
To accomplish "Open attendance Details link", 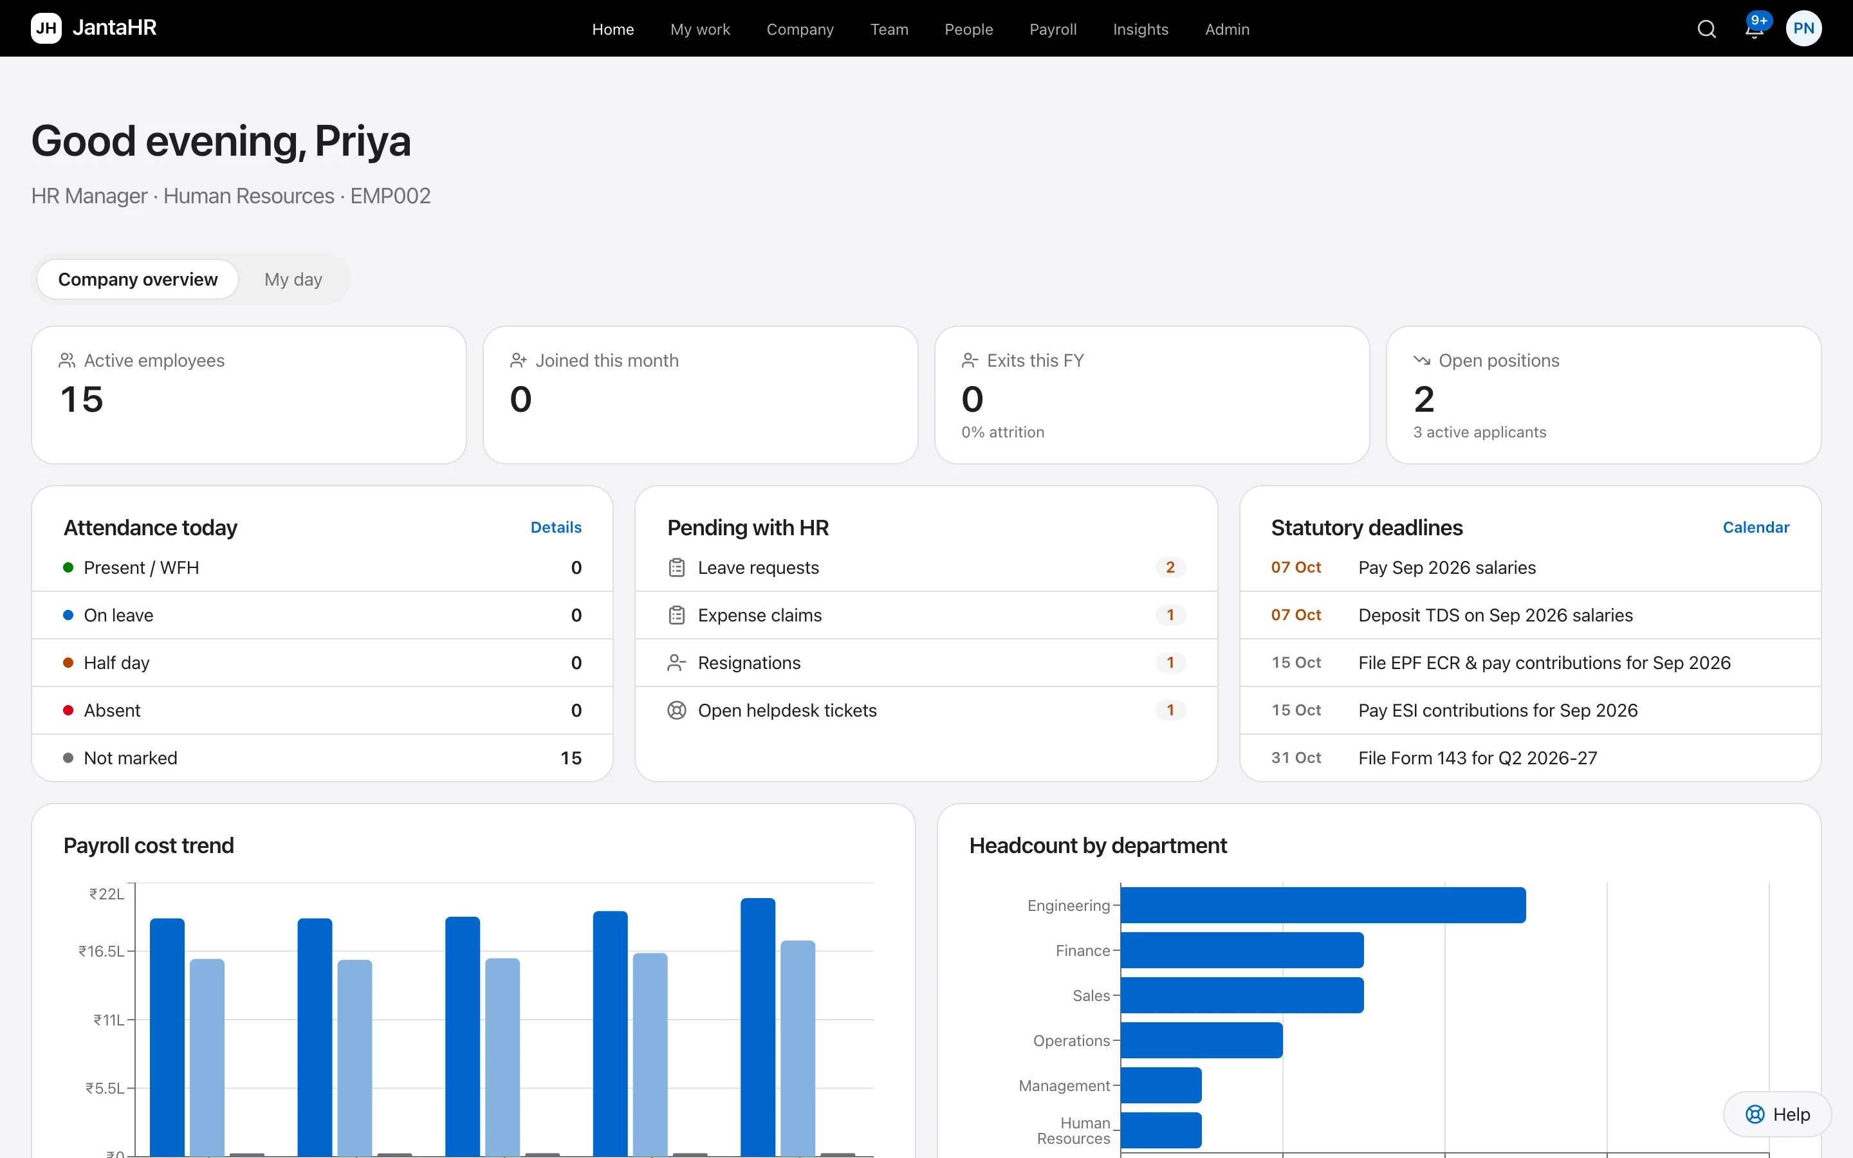I will coord(556,527).
